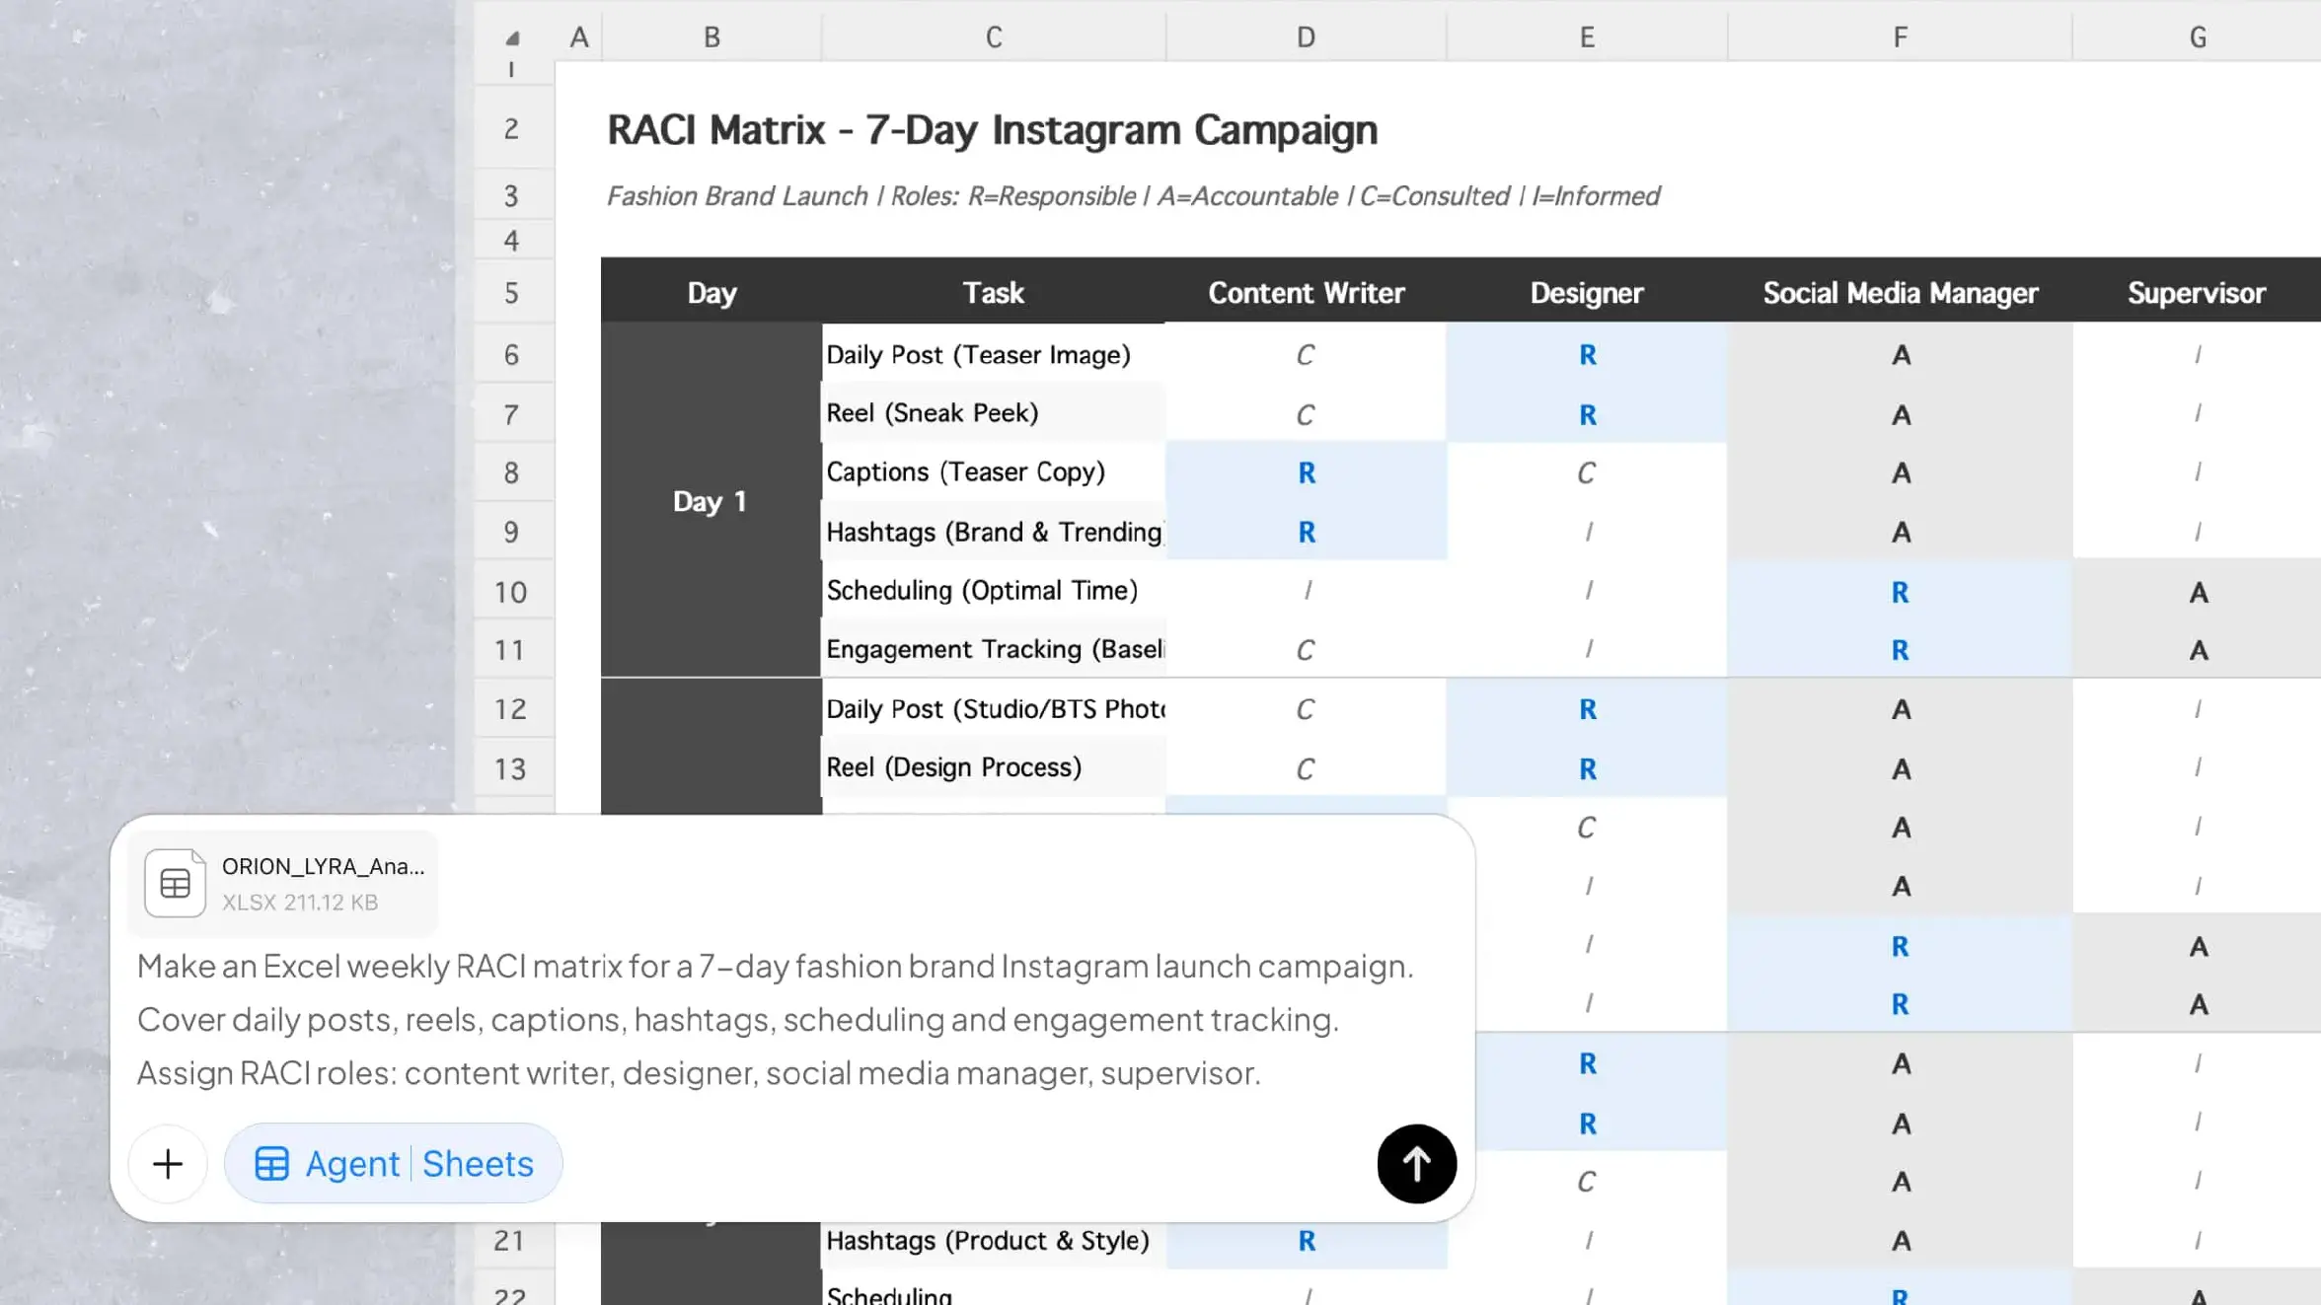Select column F header
Screen dimensions: 2321x1305
[x=1900, y=36]
